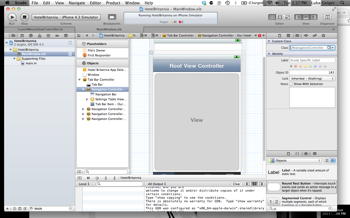This screenshot has height=218, width=350.
Task: Open the Object library cube
Action: [x=306, y=154]
